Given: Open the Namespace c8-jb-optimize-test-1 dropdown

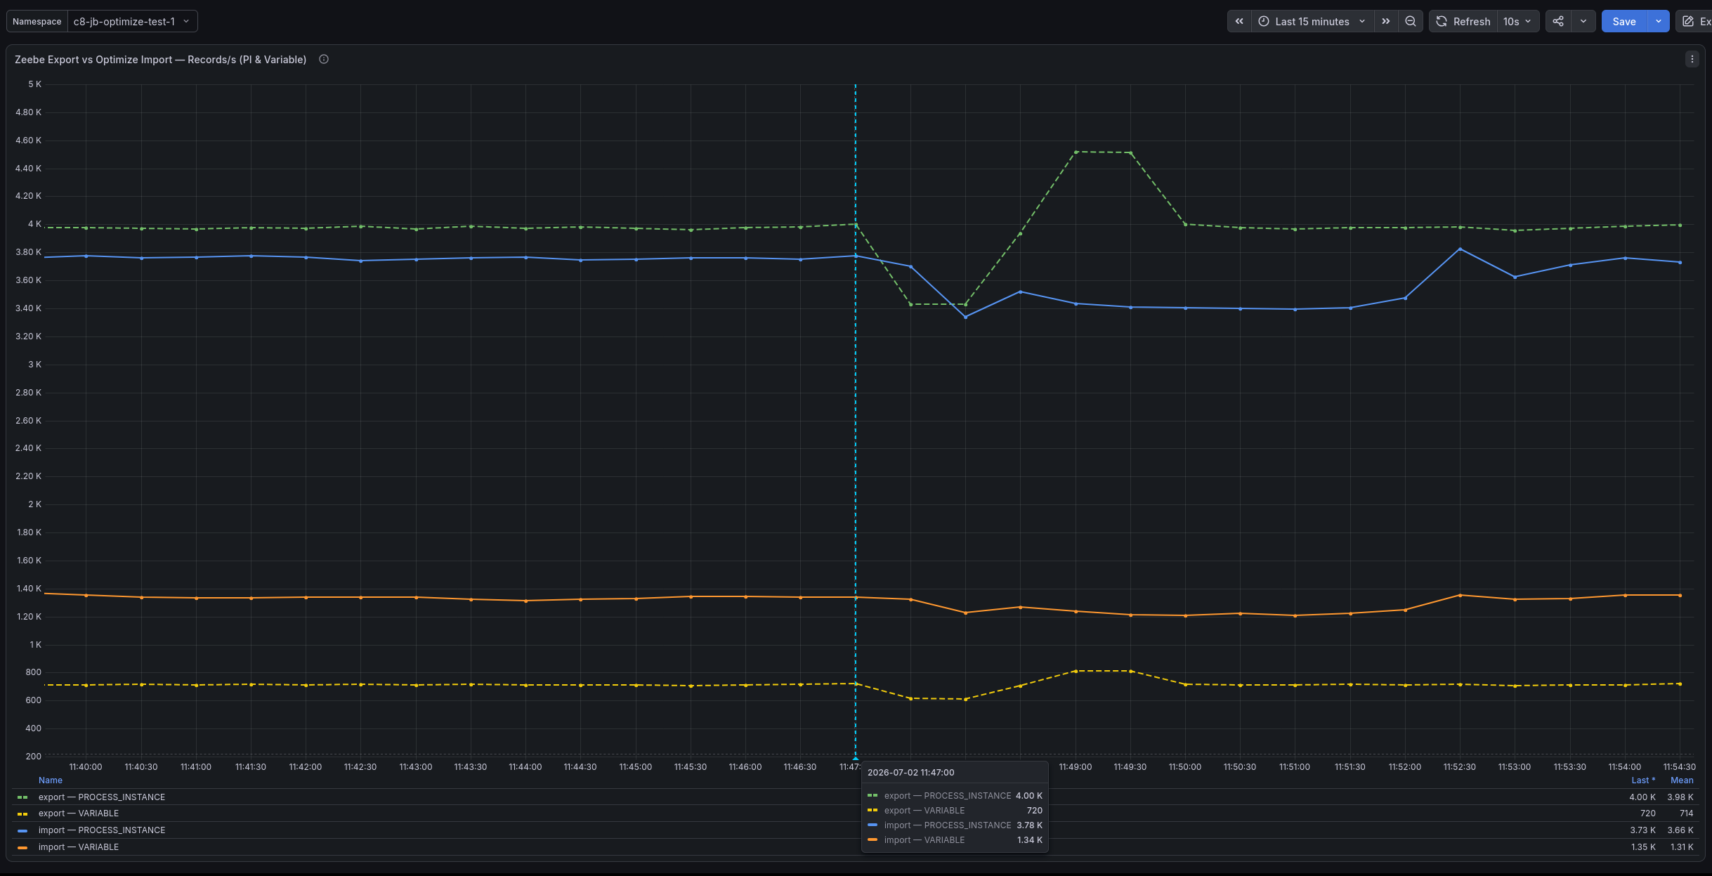Looking at the screenshot, I should click(x=131, y=21).
